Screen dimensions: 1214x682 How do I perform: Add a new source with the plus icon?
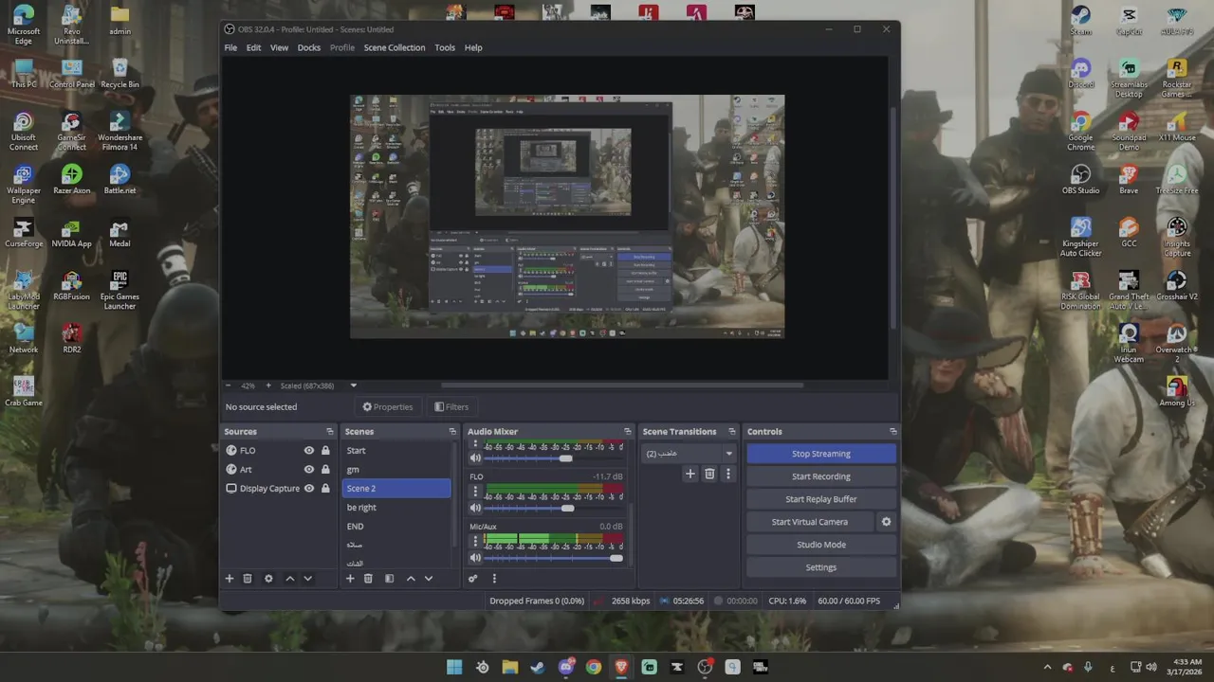tap(229, 579)
